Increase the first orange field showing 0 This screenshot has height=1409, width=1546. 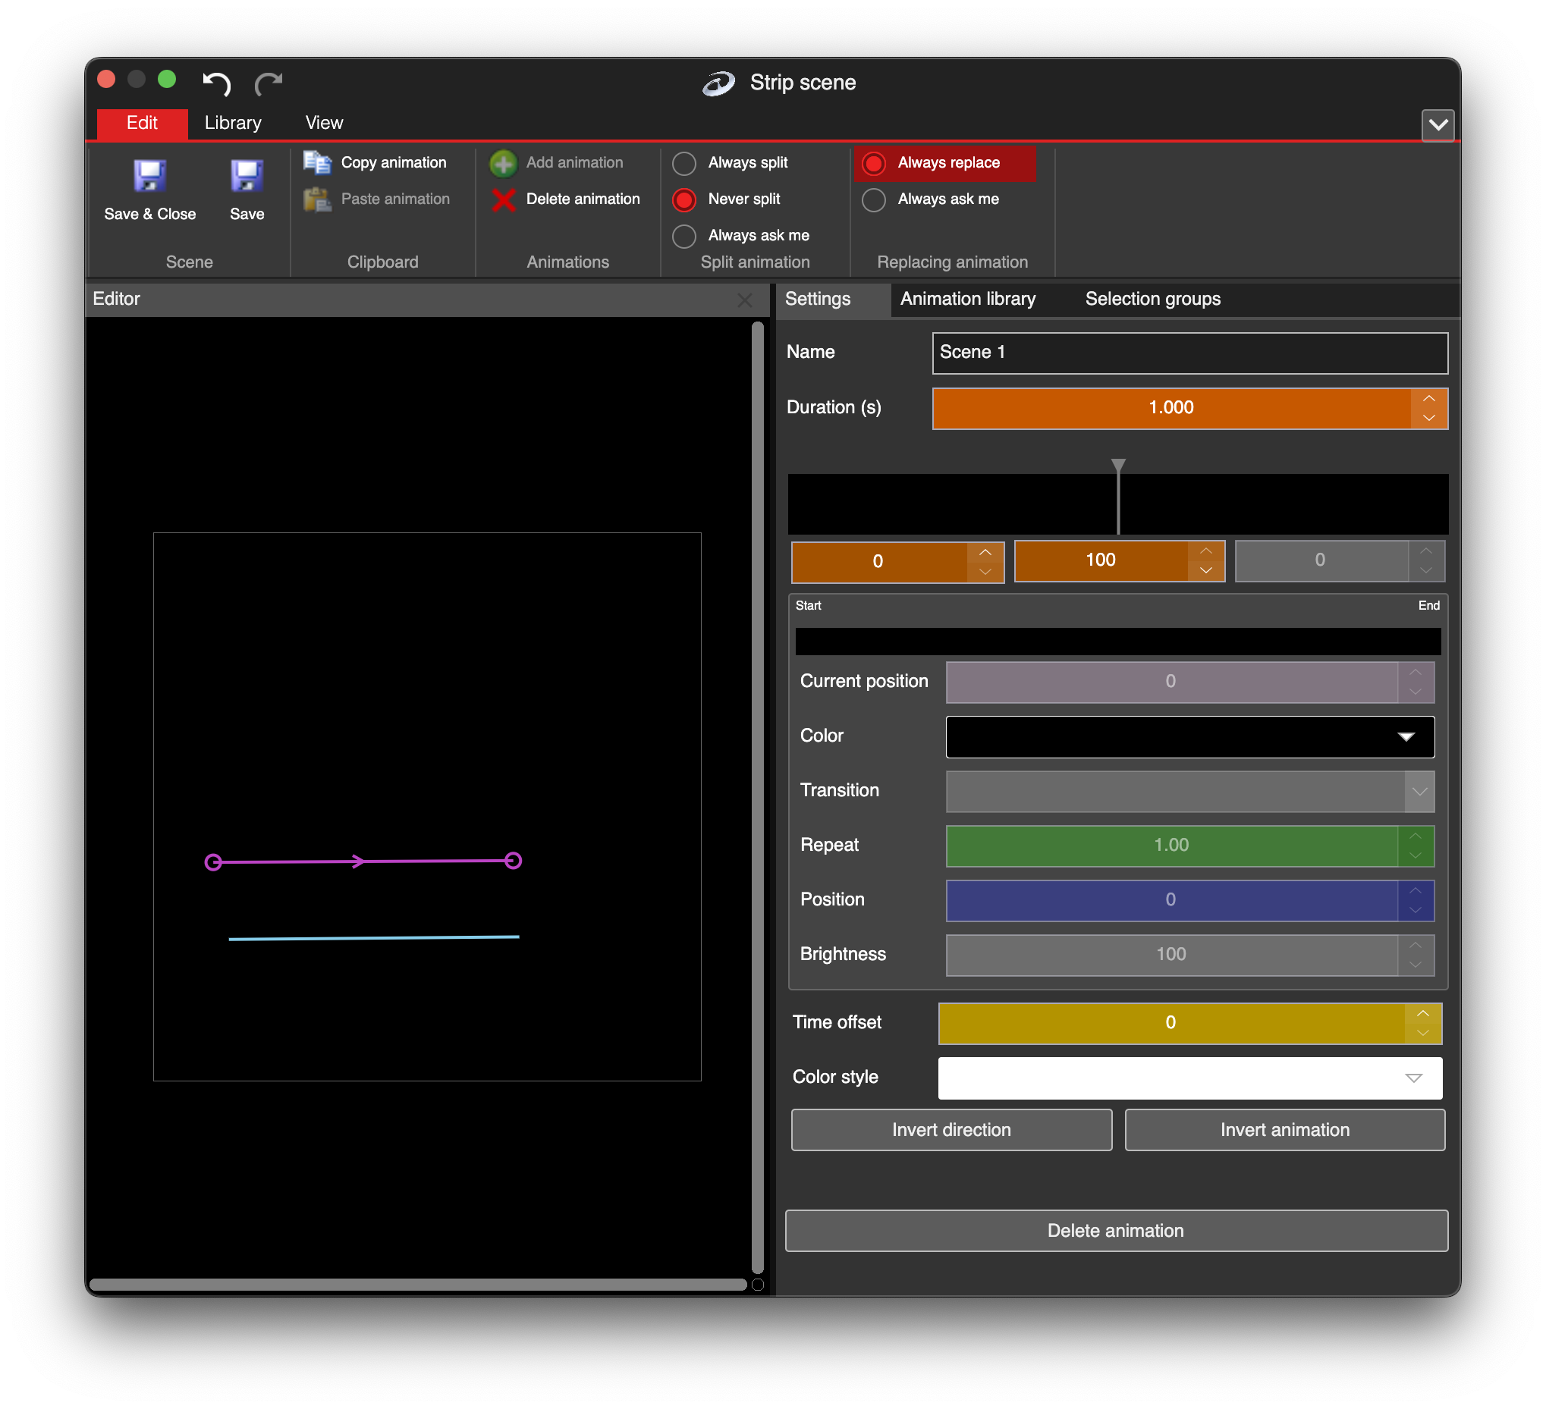click(x=985, y=553)
